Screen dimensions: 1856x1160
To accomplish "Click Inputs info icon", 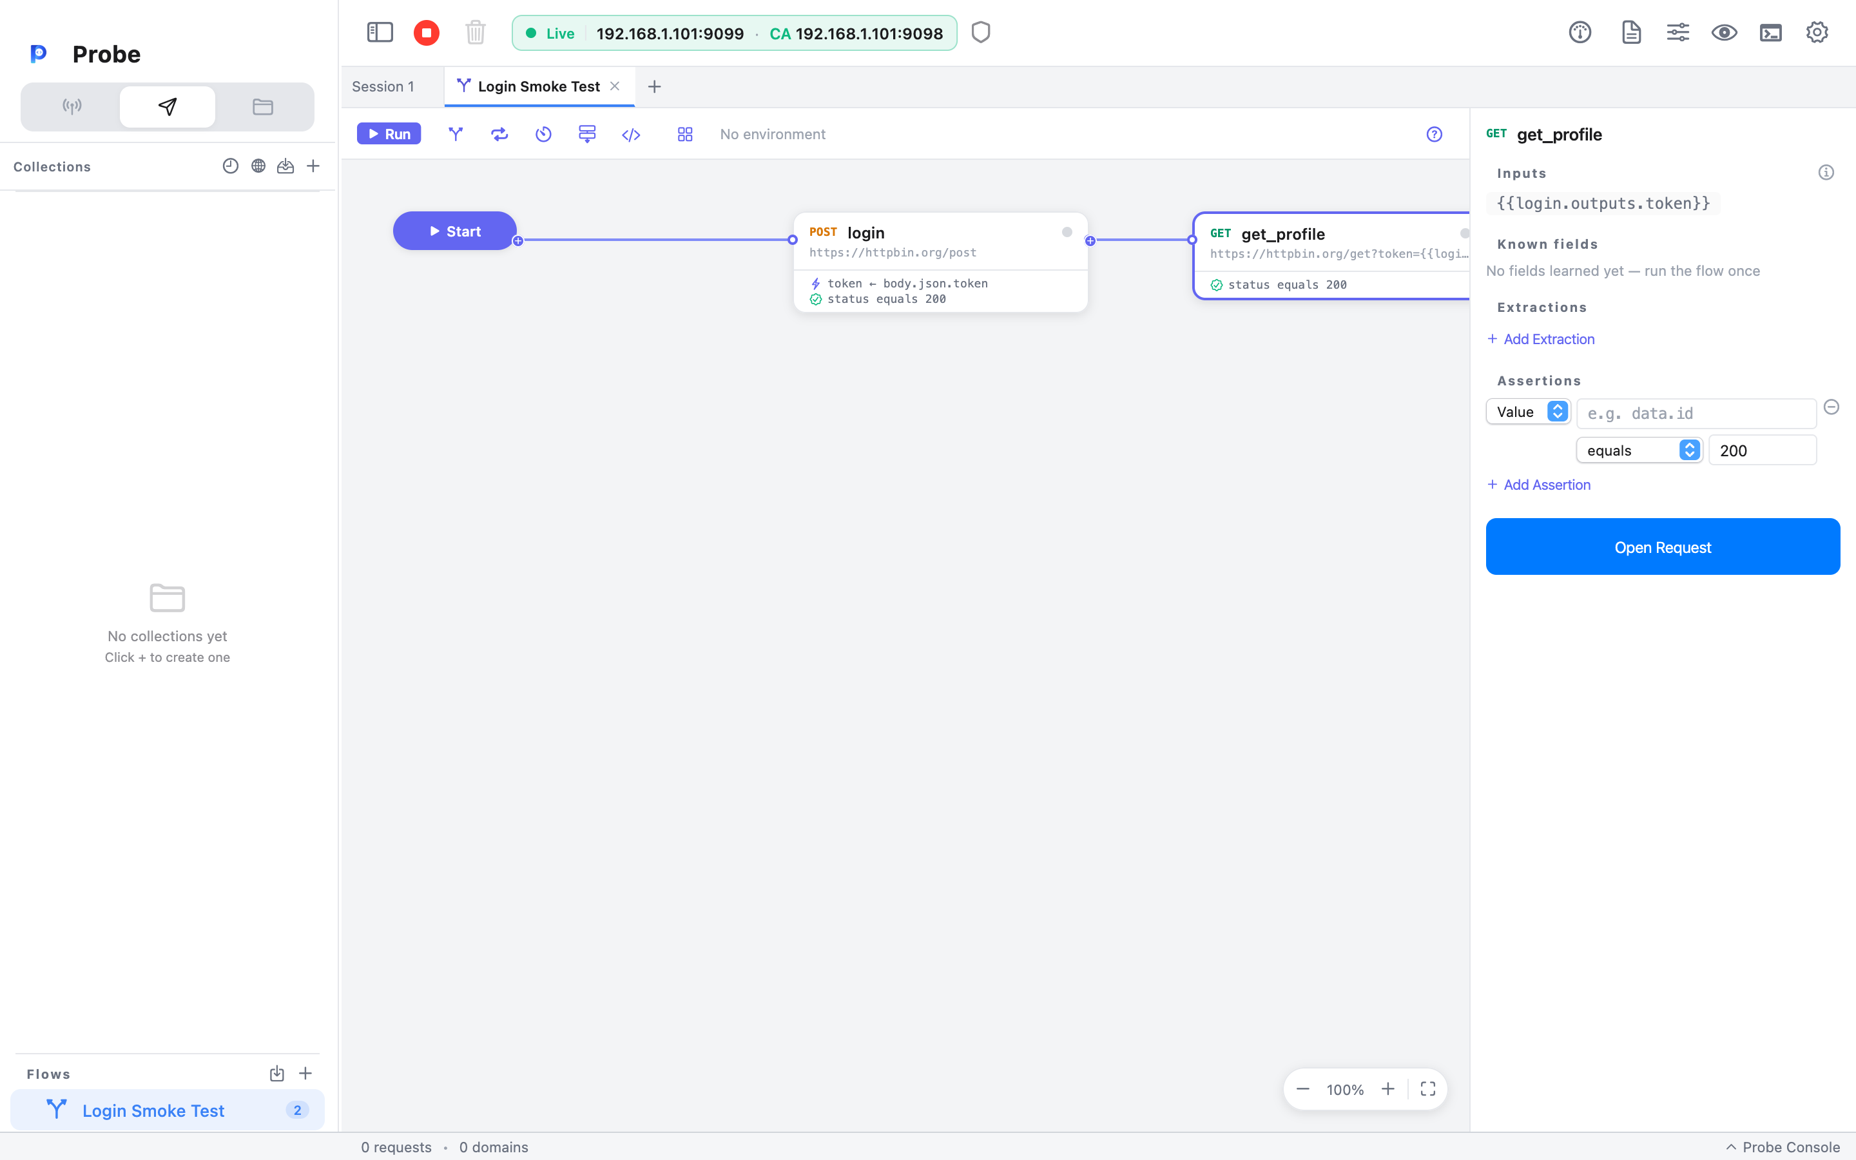I will click(1826, 173).
